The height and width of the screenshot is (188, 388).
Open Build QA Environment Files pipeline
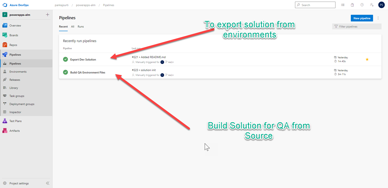click(x=88, y=72)
